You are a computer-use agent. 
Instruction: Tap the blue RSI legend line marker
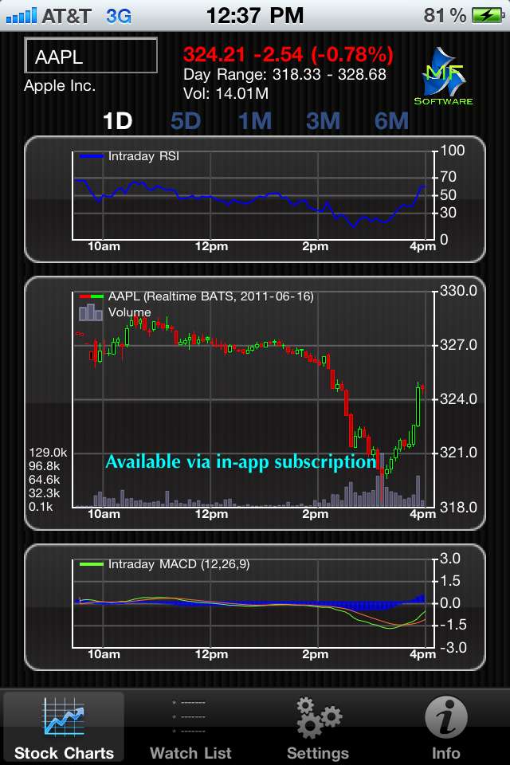[92, 157]
